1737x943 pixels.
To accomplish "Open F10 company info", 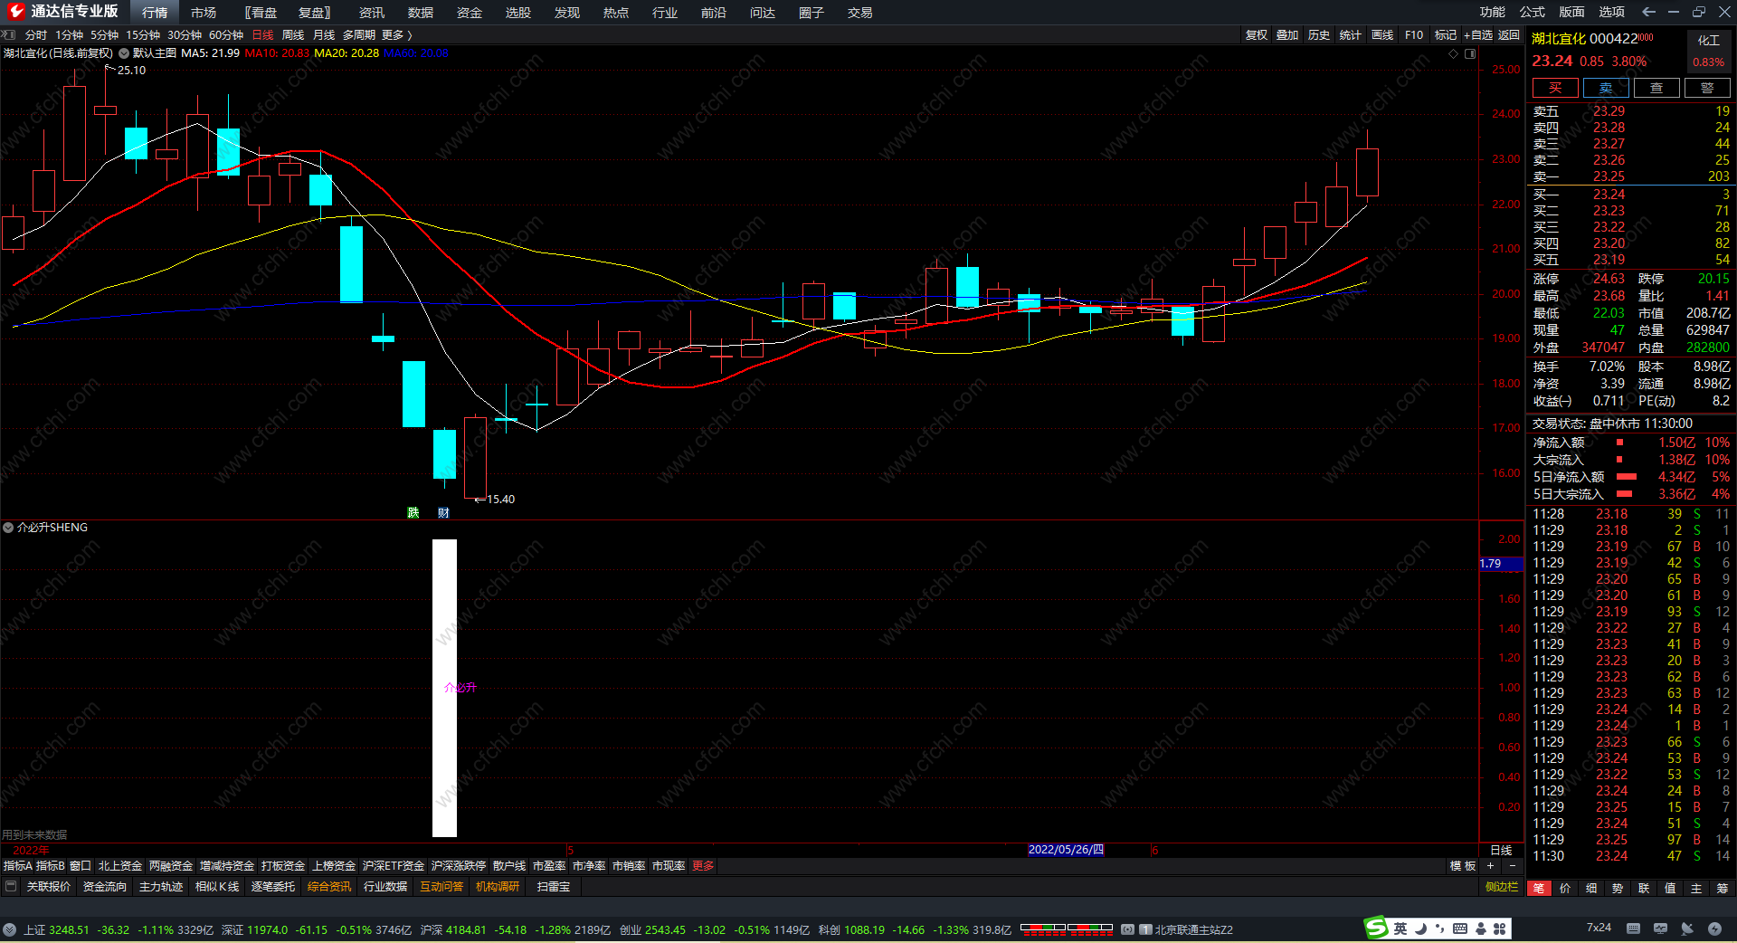I will click(1414, 34).
